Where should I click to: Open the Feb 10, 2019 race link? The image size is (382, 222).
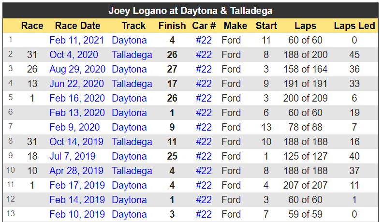pyautogui.click(x=77, y=214)
